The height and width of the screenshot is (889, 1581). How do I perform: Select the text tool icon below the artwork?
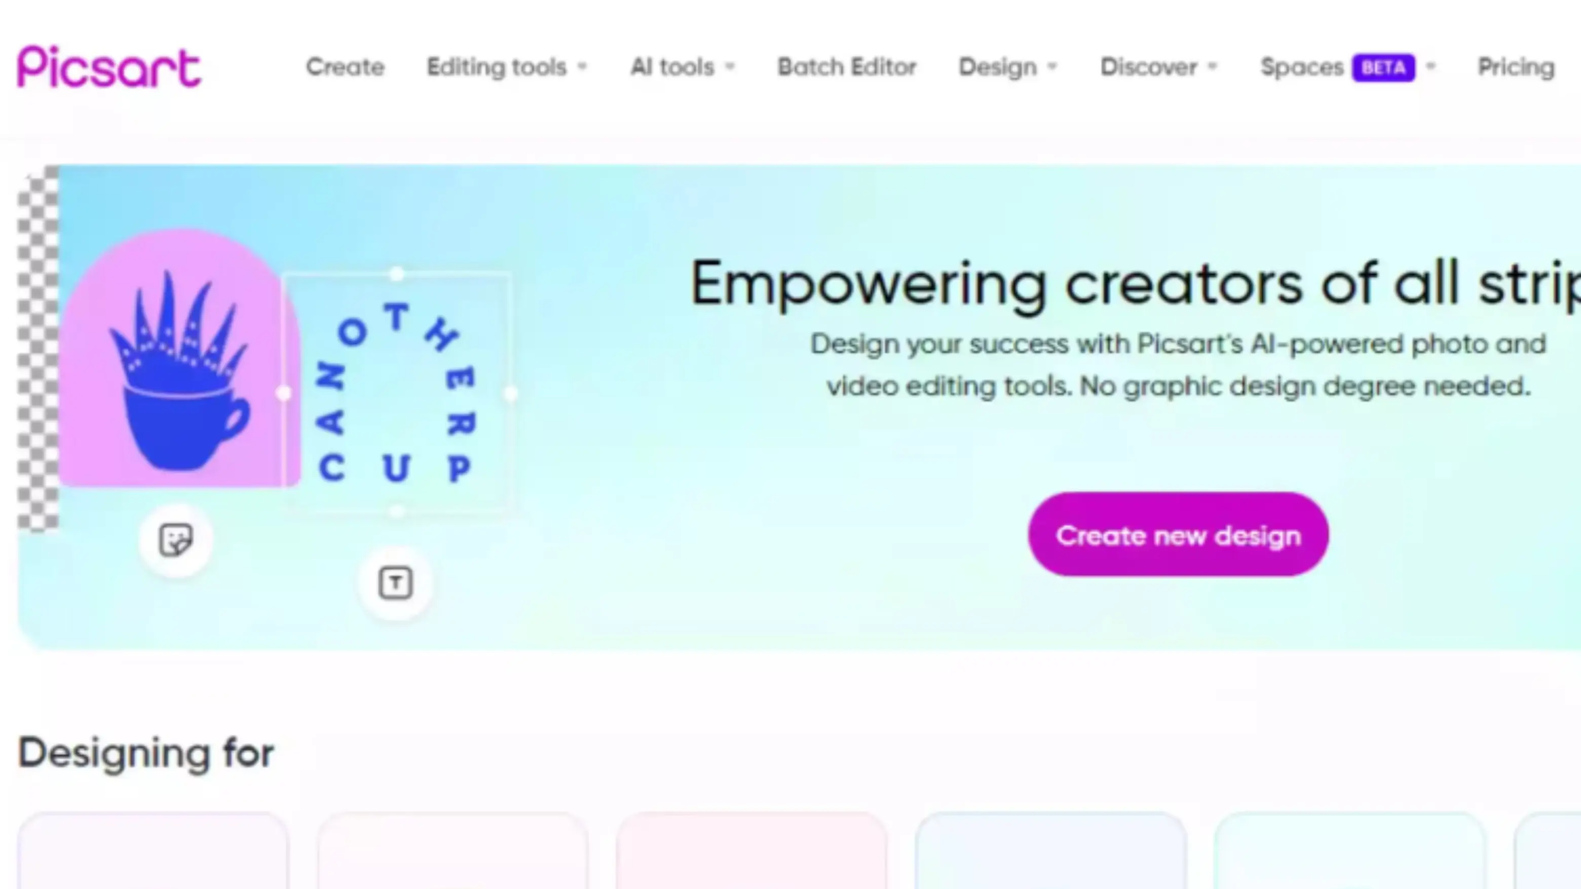pyautogui.click(x=396, y=583)
